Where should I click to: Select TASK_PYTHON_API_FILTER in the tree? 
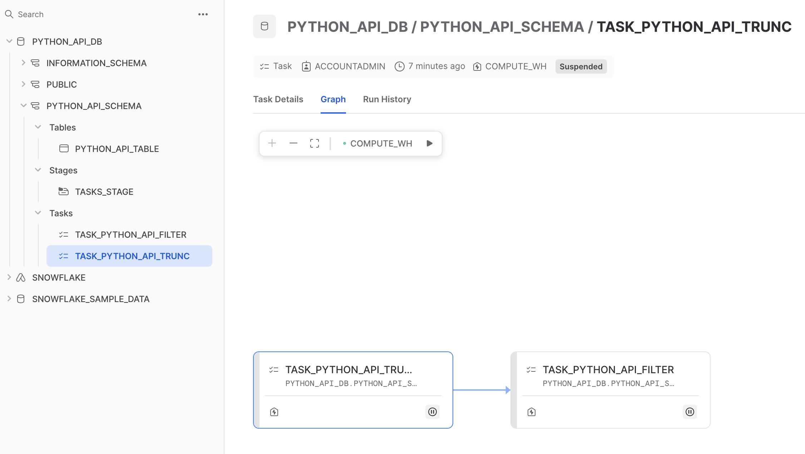[x=130, y=235]
